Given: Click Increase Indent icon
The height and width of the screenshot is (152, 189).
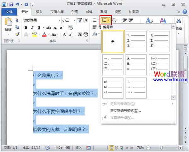Looking at the screenshot, I should tap(131, 20).
